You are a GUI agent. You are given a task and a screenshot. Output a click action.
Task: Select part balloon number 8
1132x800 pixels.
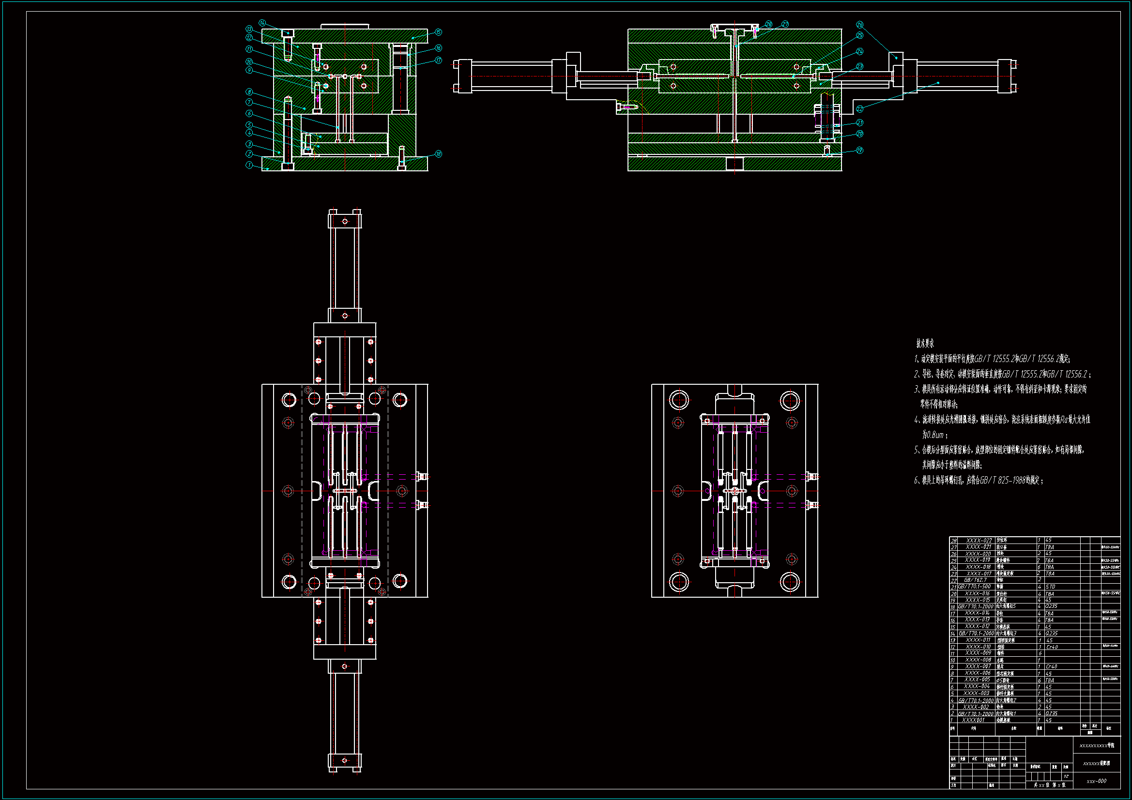249,92
